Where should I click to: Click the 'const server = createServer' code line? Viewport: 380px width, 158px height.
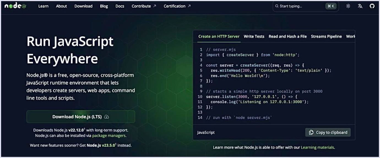(255, 65)
